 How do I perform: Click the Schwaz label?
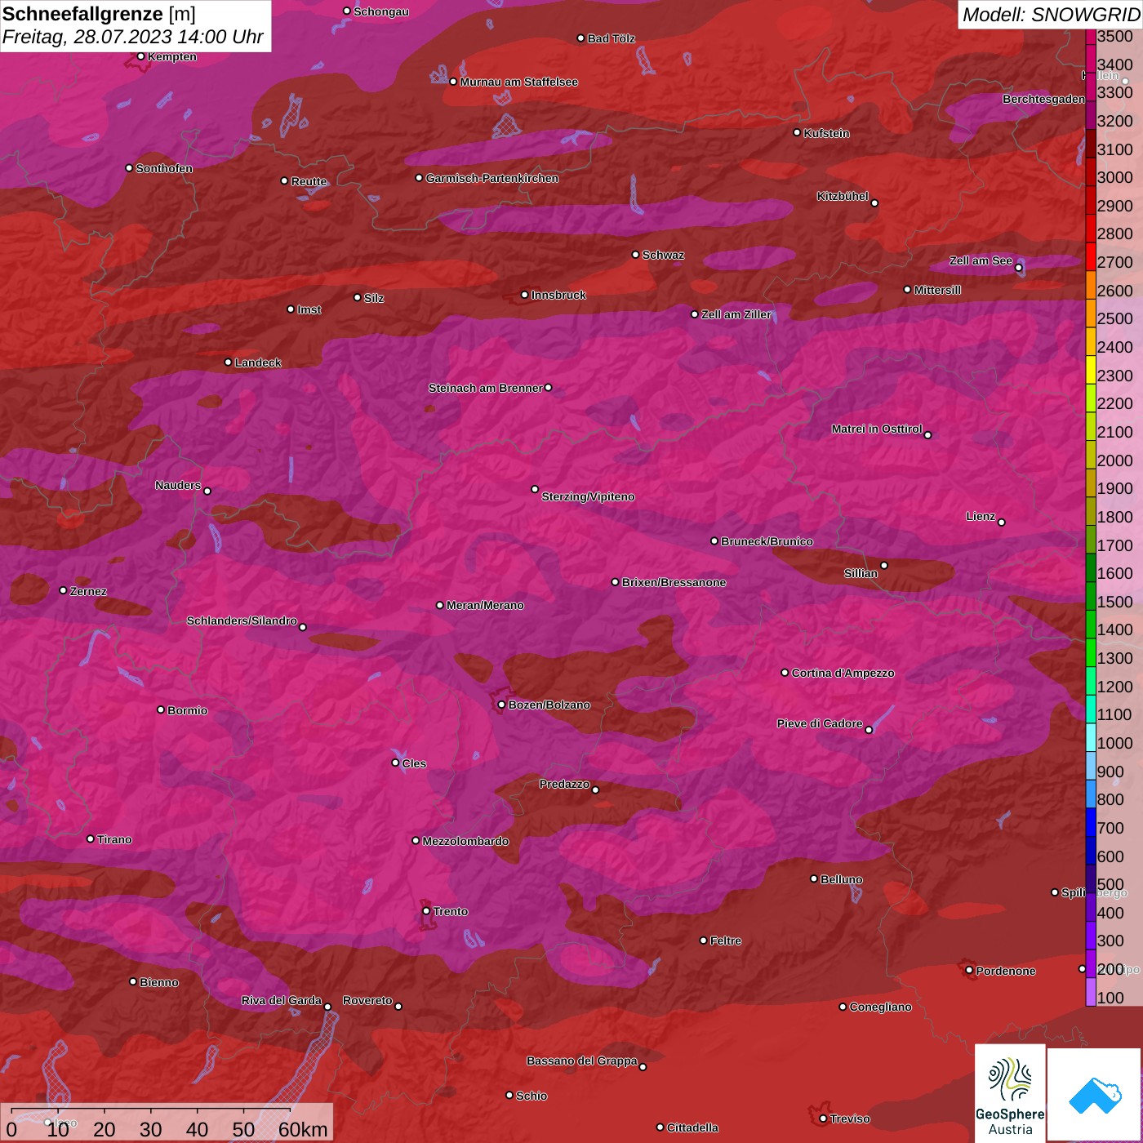pos(663,255)
